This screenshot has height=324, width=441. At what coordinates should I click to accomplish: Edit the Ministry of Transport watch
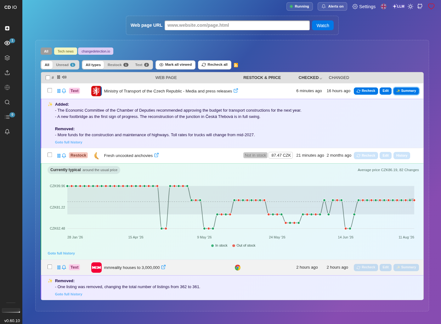coord(386,91)
